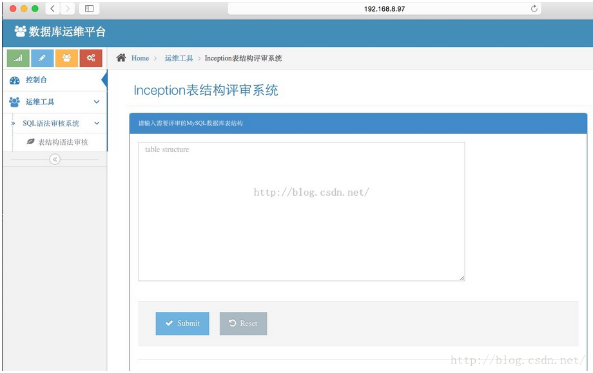Go back with the browser back arrow
The height and width of the screenshot is (373, 593).
click(53, 8)
